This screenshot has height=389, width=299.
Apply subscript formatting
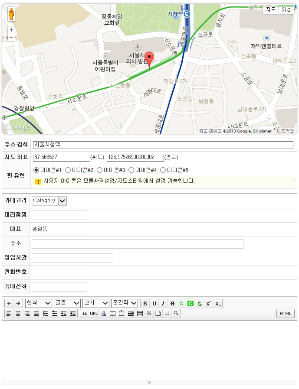click(x=218, y=303)
